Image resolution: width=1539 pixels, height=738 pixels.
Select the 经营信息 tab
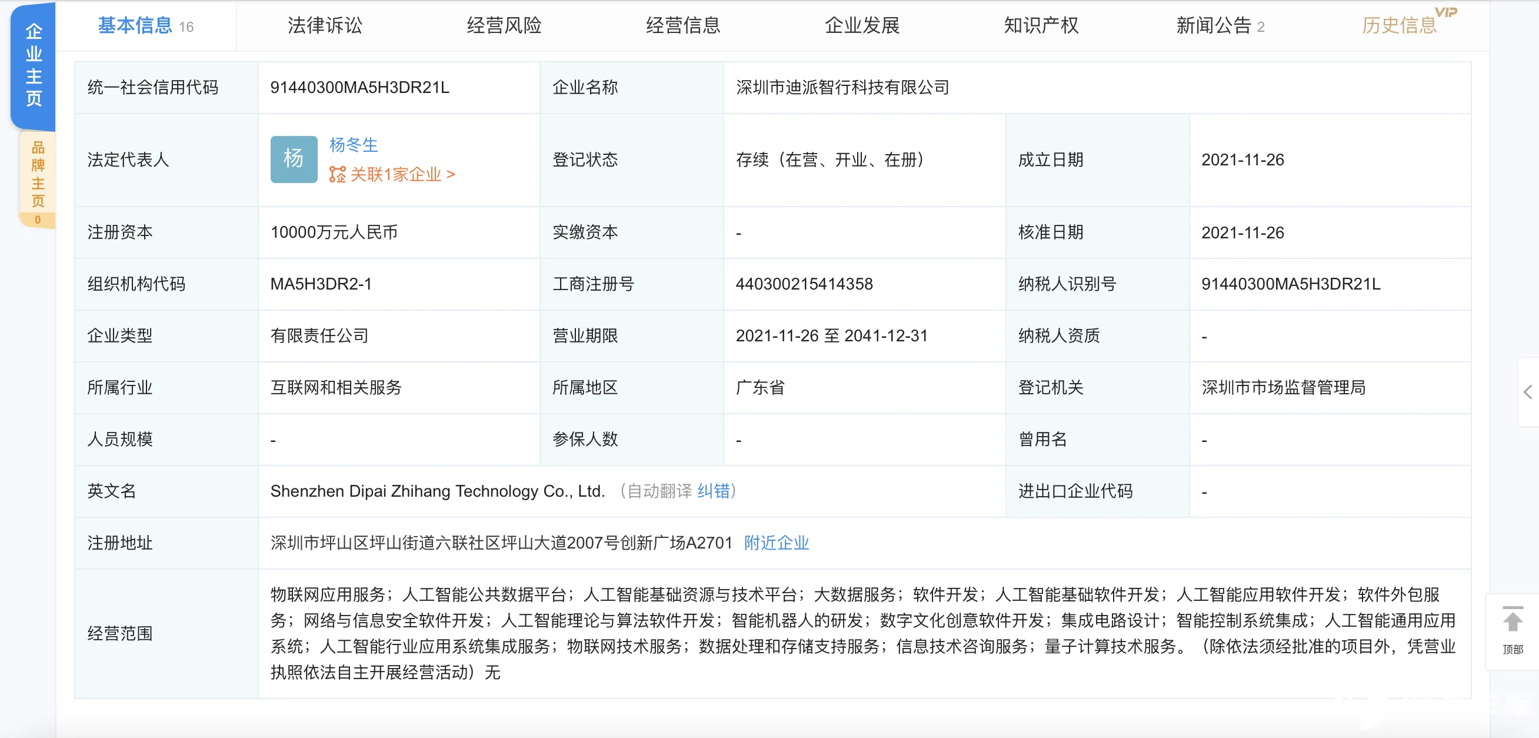tap(684, 26)
